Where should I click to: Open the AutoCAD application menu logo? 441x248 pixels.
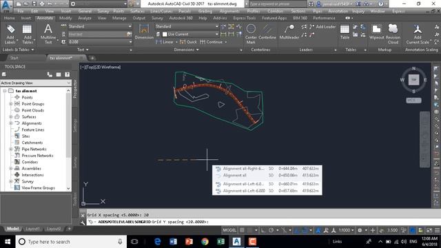pyautogui.click(x=6, y=6)
